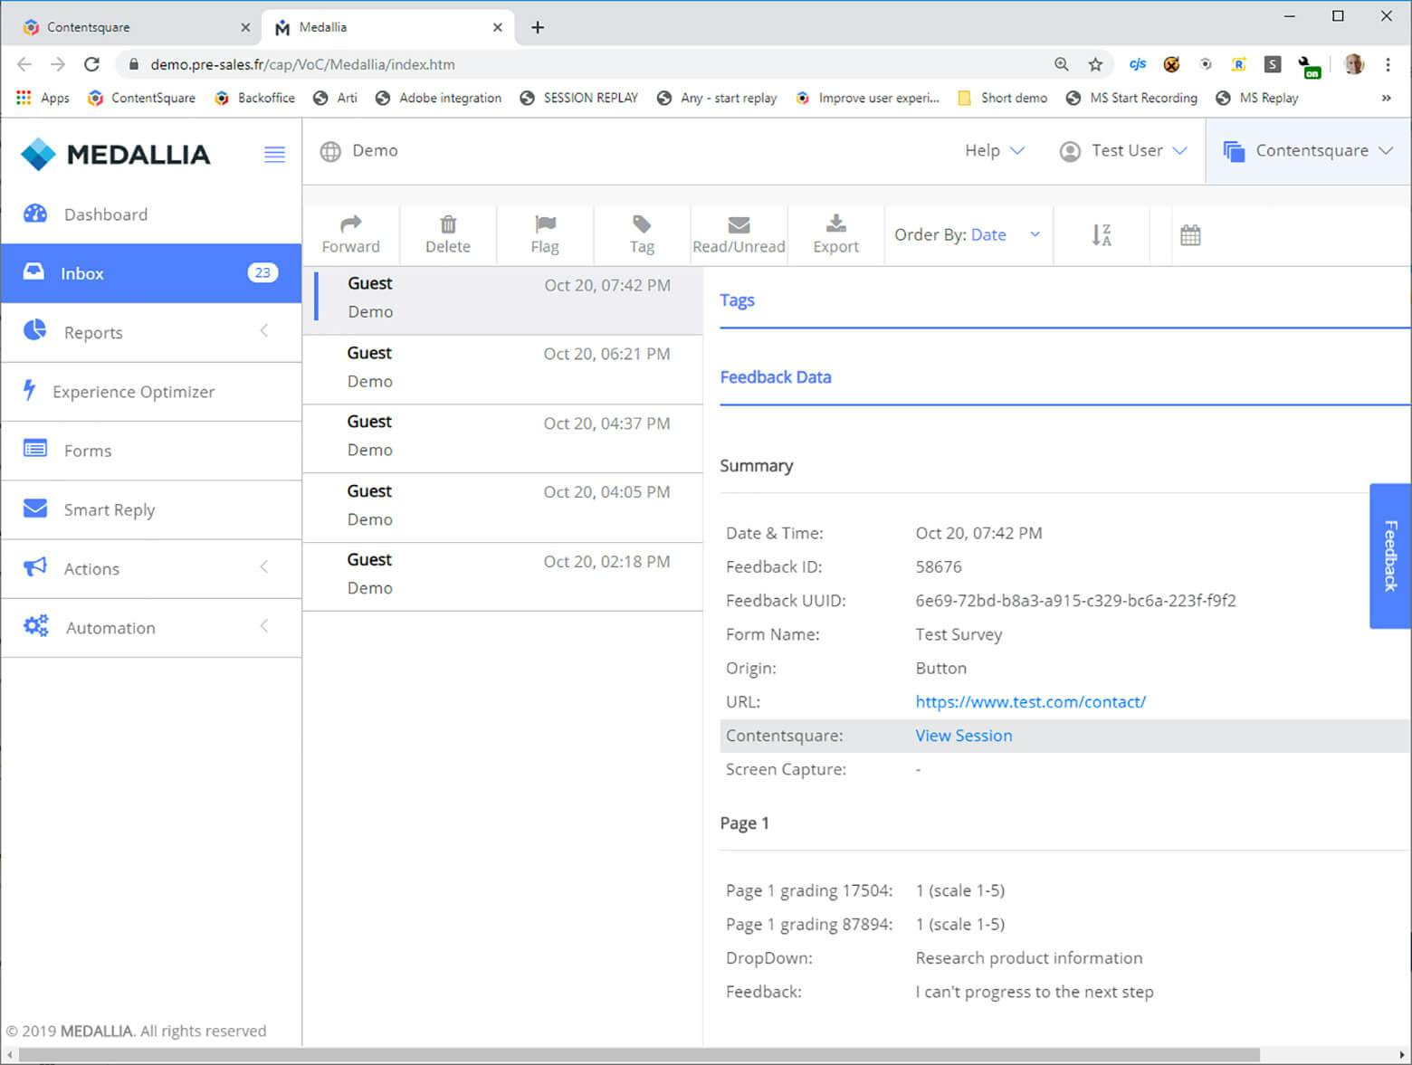Screen dimensions: 1412x1065
Task: Click the horizontal scrollbar at the bottom
Action: 639,1055
